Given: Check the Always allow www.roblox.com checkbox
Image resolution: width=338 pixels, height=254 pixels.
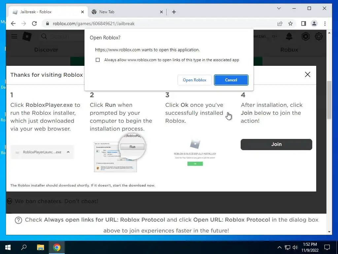Looking at the screenshot, I should [98, 60].
